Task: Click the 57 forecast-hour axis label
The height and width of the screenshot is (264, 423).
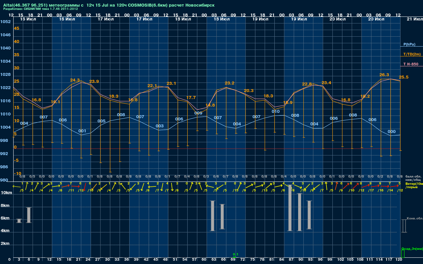Action: tap(195, 260)
